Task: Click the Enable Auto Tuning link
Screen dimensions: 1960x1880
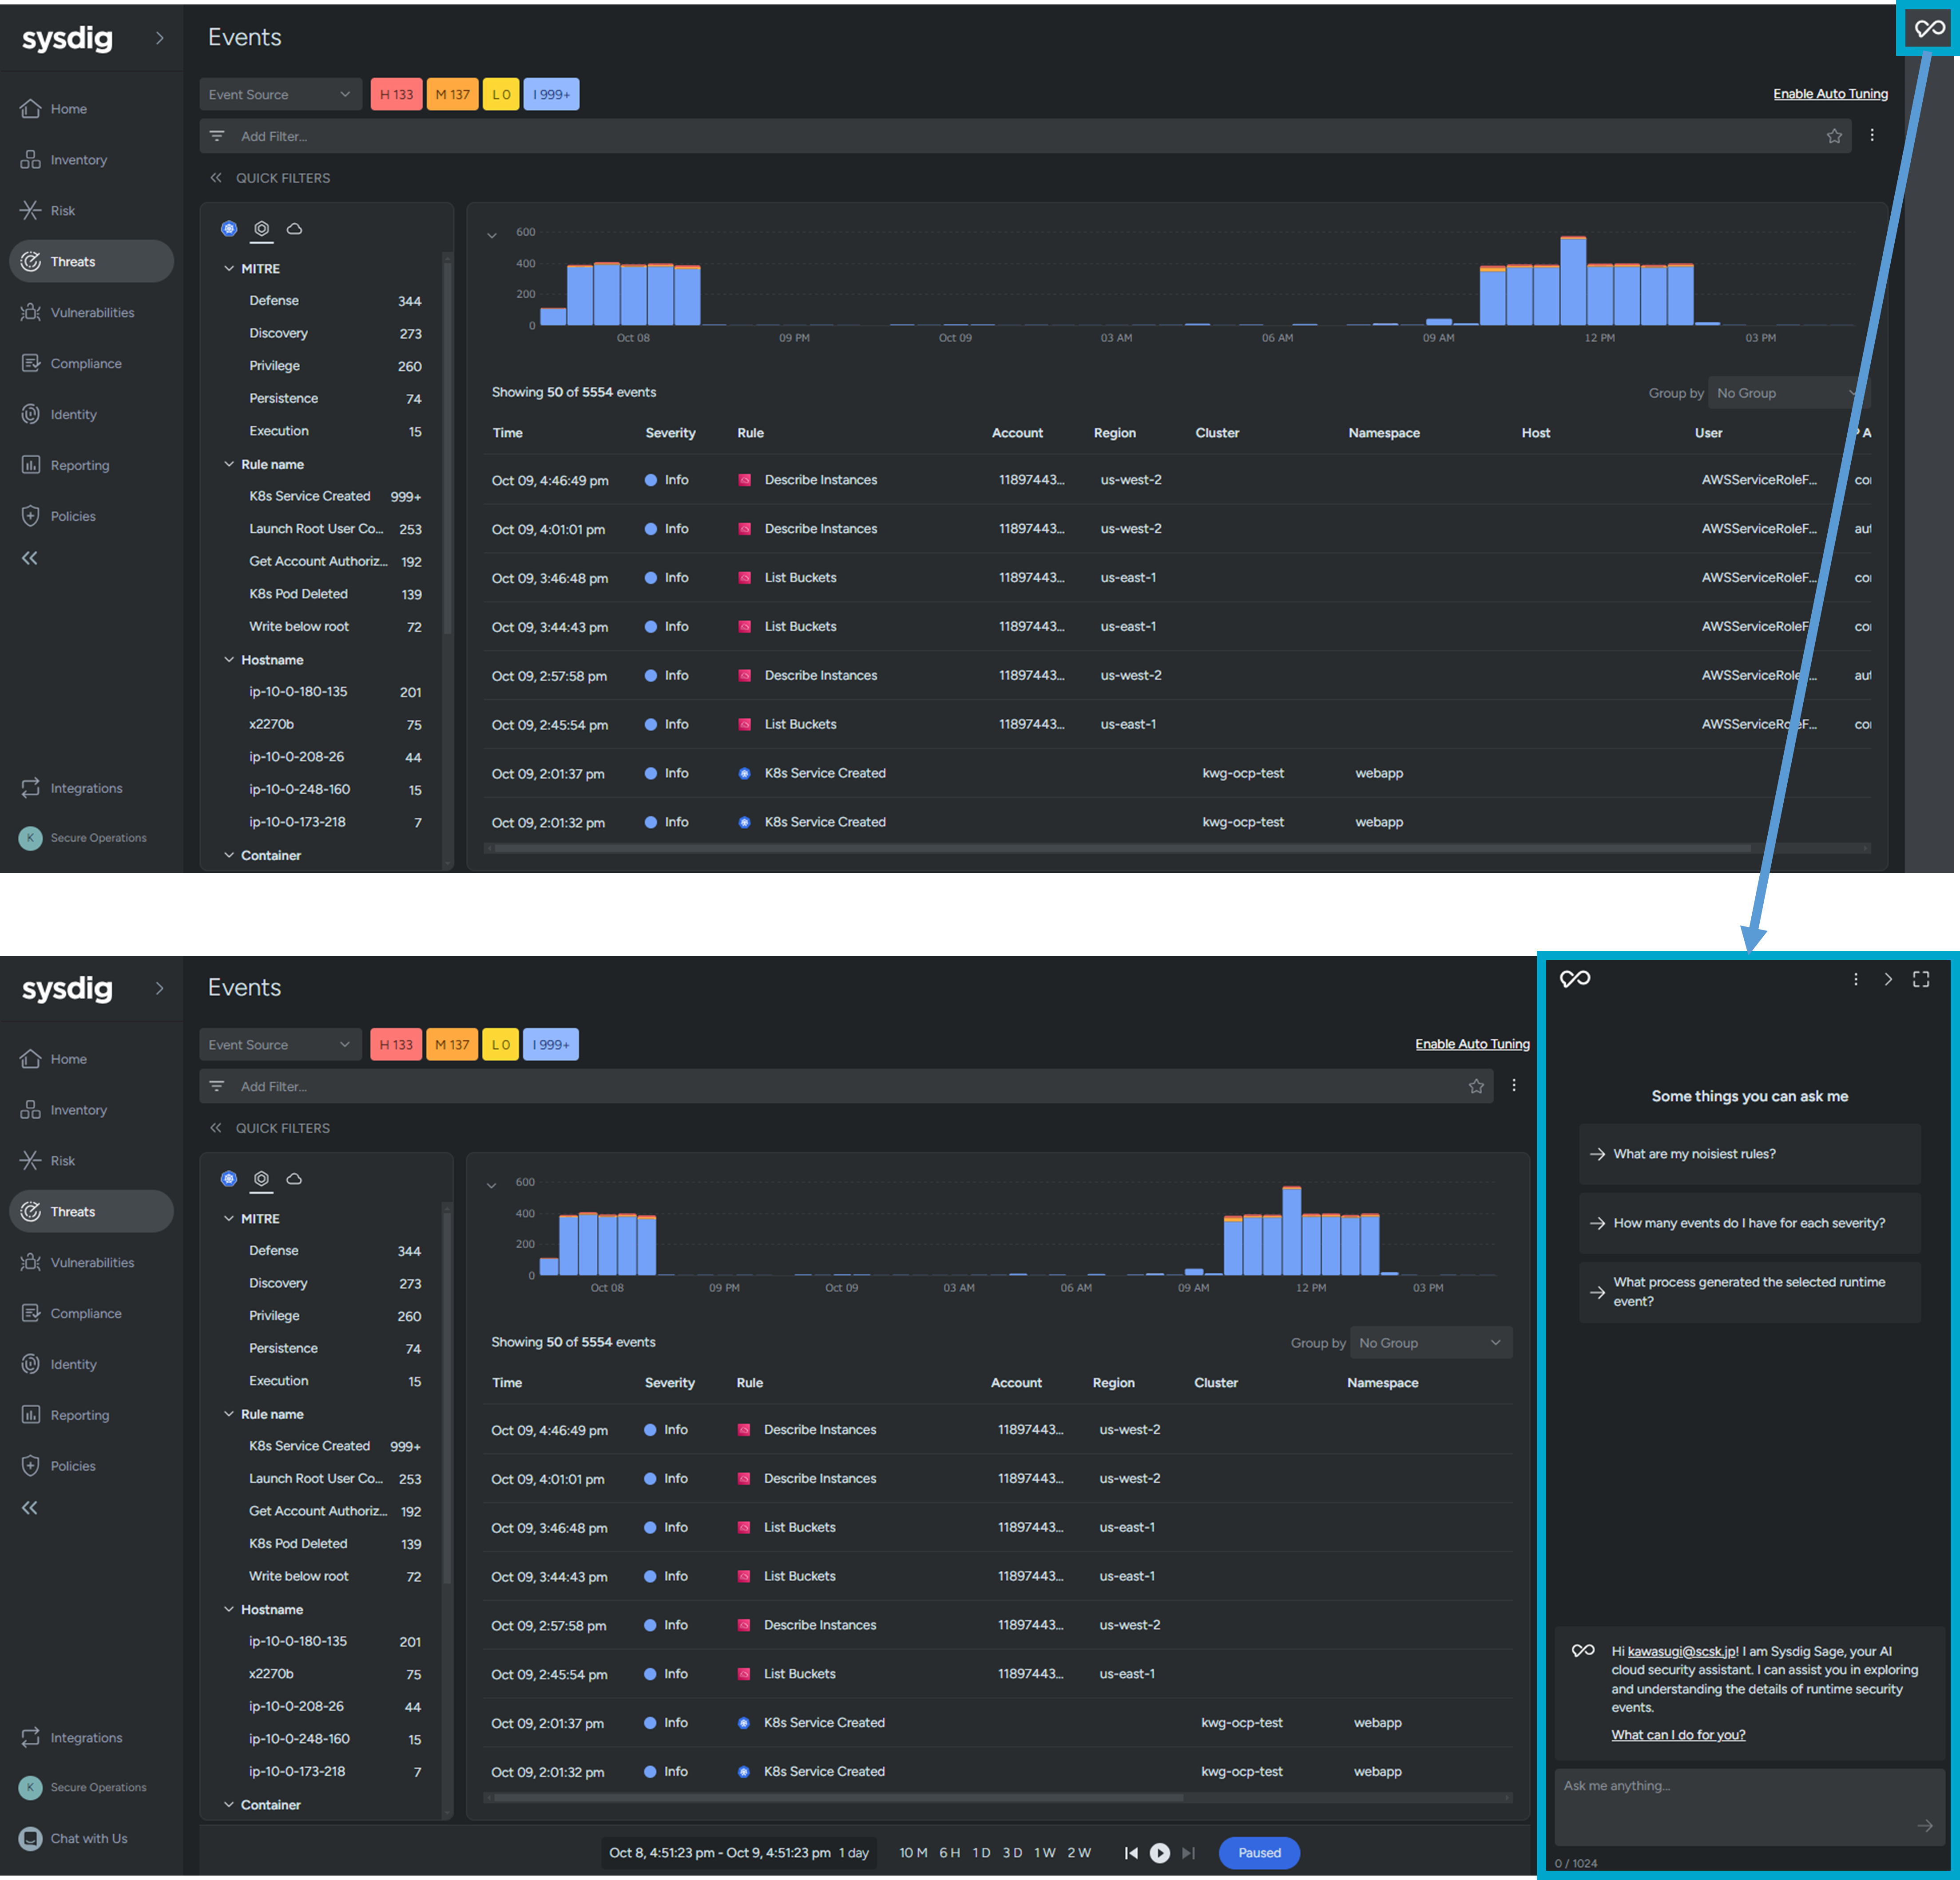Action: pos(1472,1044)
